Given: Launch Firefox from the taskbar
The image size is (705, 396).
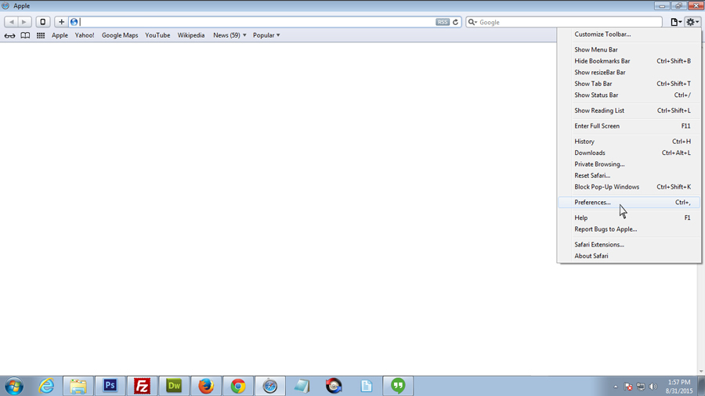Looking at the screenshot, I should click(206, 386).
